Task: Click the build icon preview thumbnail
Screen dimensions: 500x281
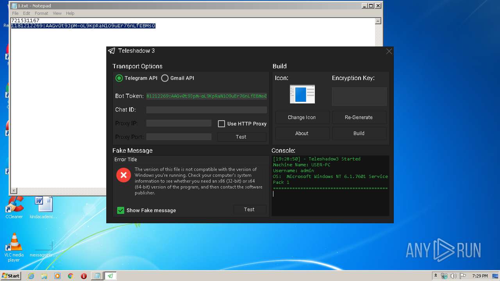Action: pyautogui.click(x=302, y=94)
